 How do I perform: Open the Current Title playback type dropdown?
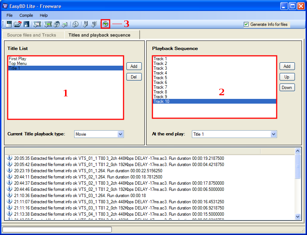click(120, 134)
